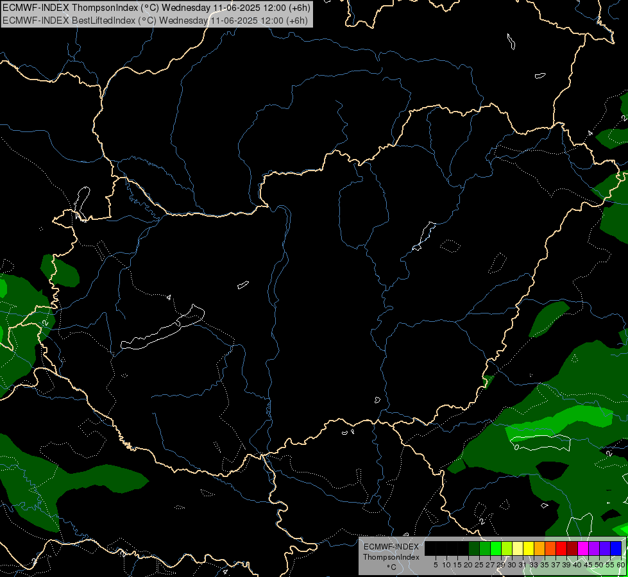This screenshot has width=628, height=577.
Task: Select the lime 29–30 legend color box
Action: point(507,548)
